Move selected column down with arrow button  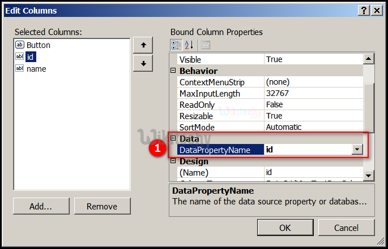pyautogui.click(x=143, y=63)
